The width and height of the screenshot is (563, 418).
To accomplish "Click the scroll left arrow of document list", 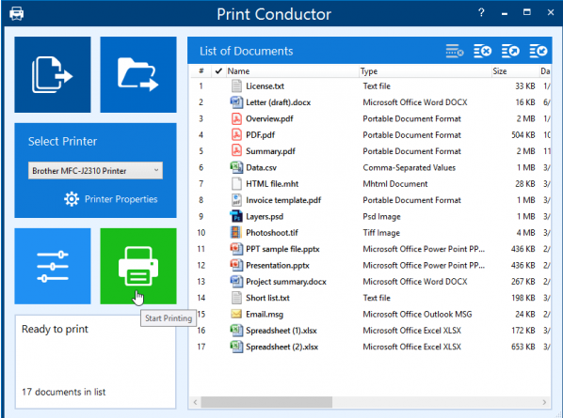I will point(195,402).
